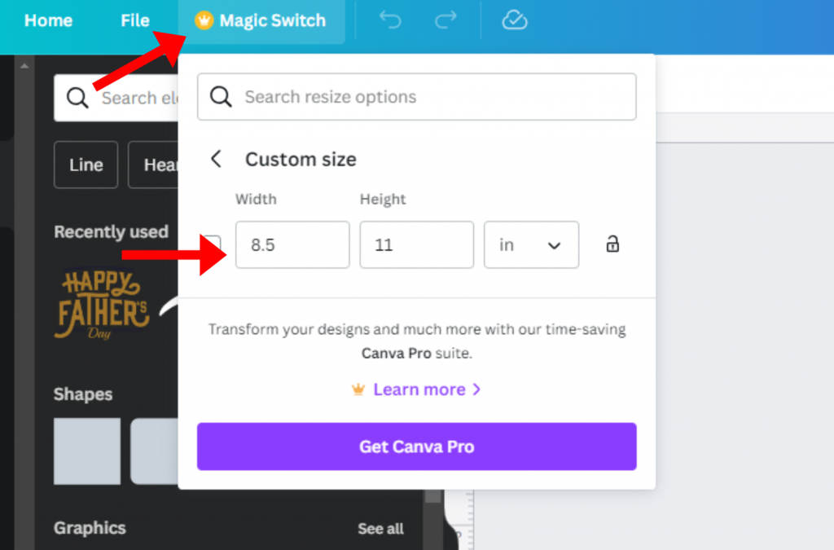
Task: Click the crown icon on Magic Switch
Action: [x=204, y=20]
